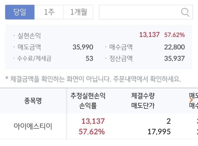Click the row's 13,137 estimated profit

93,121
